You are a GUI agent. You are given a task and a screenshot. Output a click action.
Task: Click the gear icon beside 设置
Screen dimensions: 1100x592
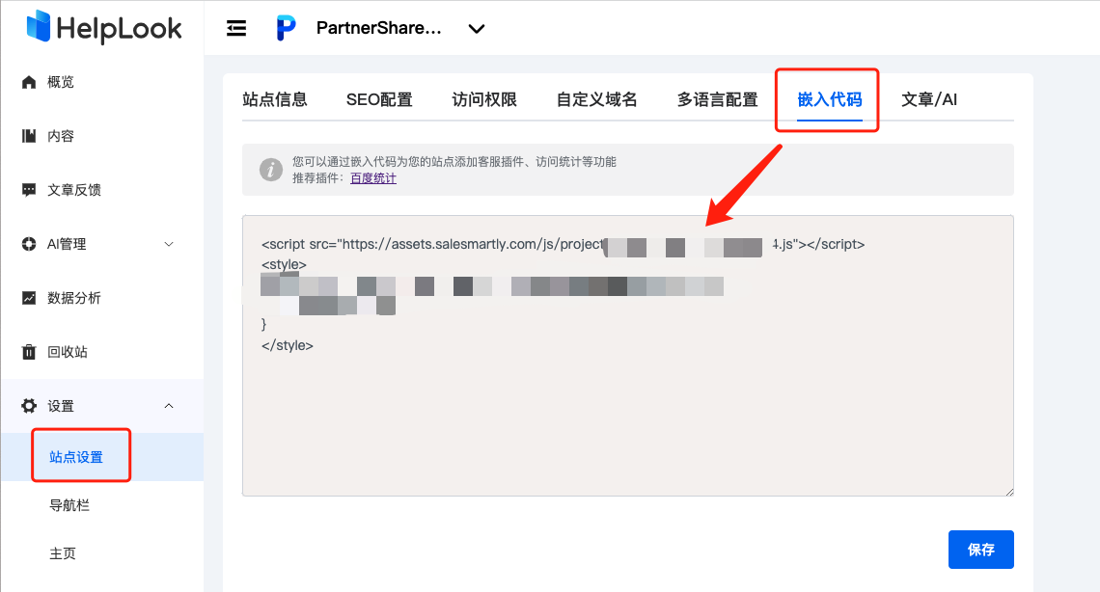[29, 406]
